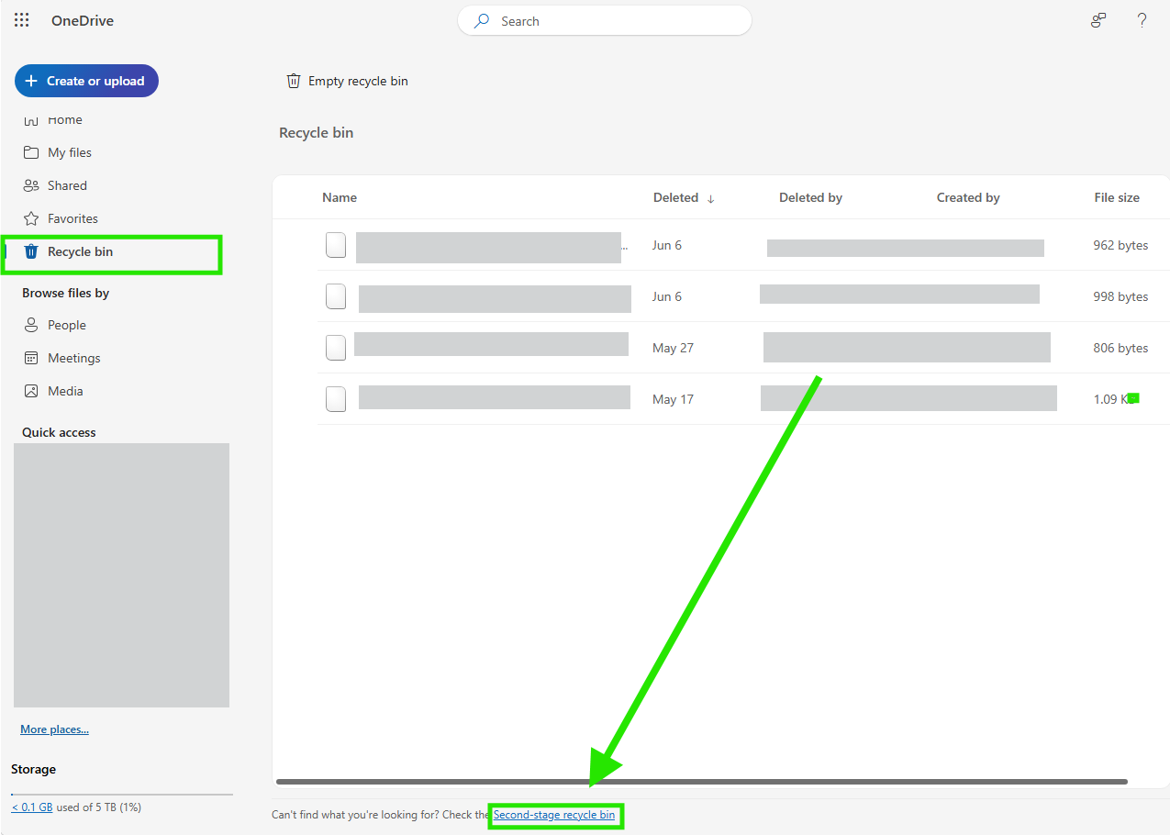The height and width of the screenshot is (835, 1170).
Task: Click the trash icon beside Empty recycle bin
Action: [294, 81]
